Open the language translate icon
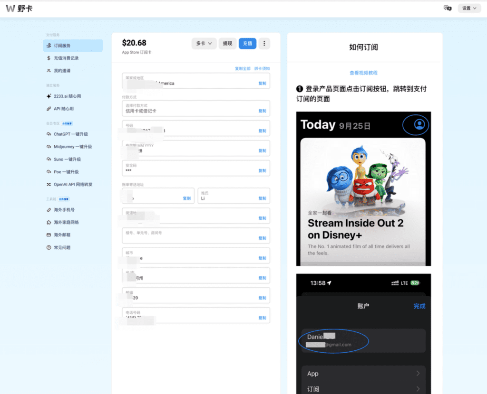This screenshot has width=487, height=394. (447, 8)
